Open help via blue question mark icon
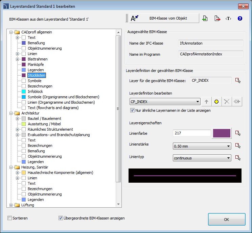 point(240,19)
